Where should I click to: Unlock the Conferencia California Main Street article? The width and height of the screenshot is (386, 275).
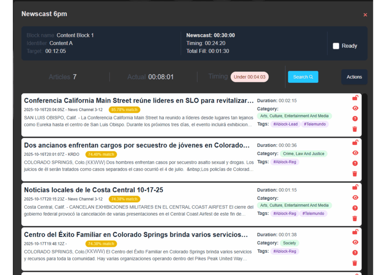355,98
